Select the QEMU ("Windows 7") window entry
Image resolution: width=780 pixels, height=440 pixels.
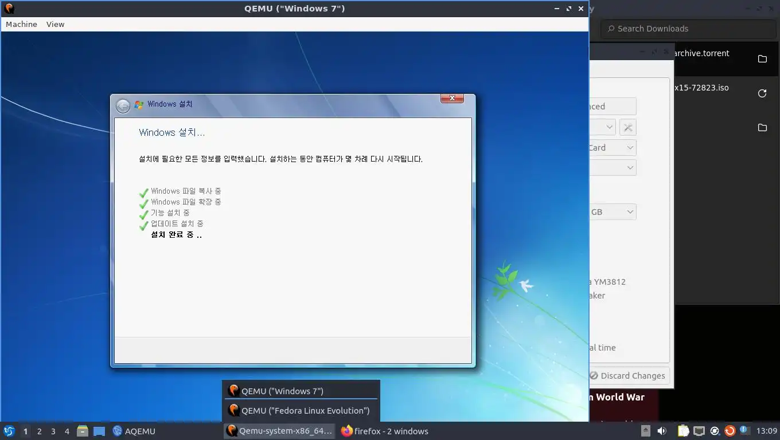point(301,391)
